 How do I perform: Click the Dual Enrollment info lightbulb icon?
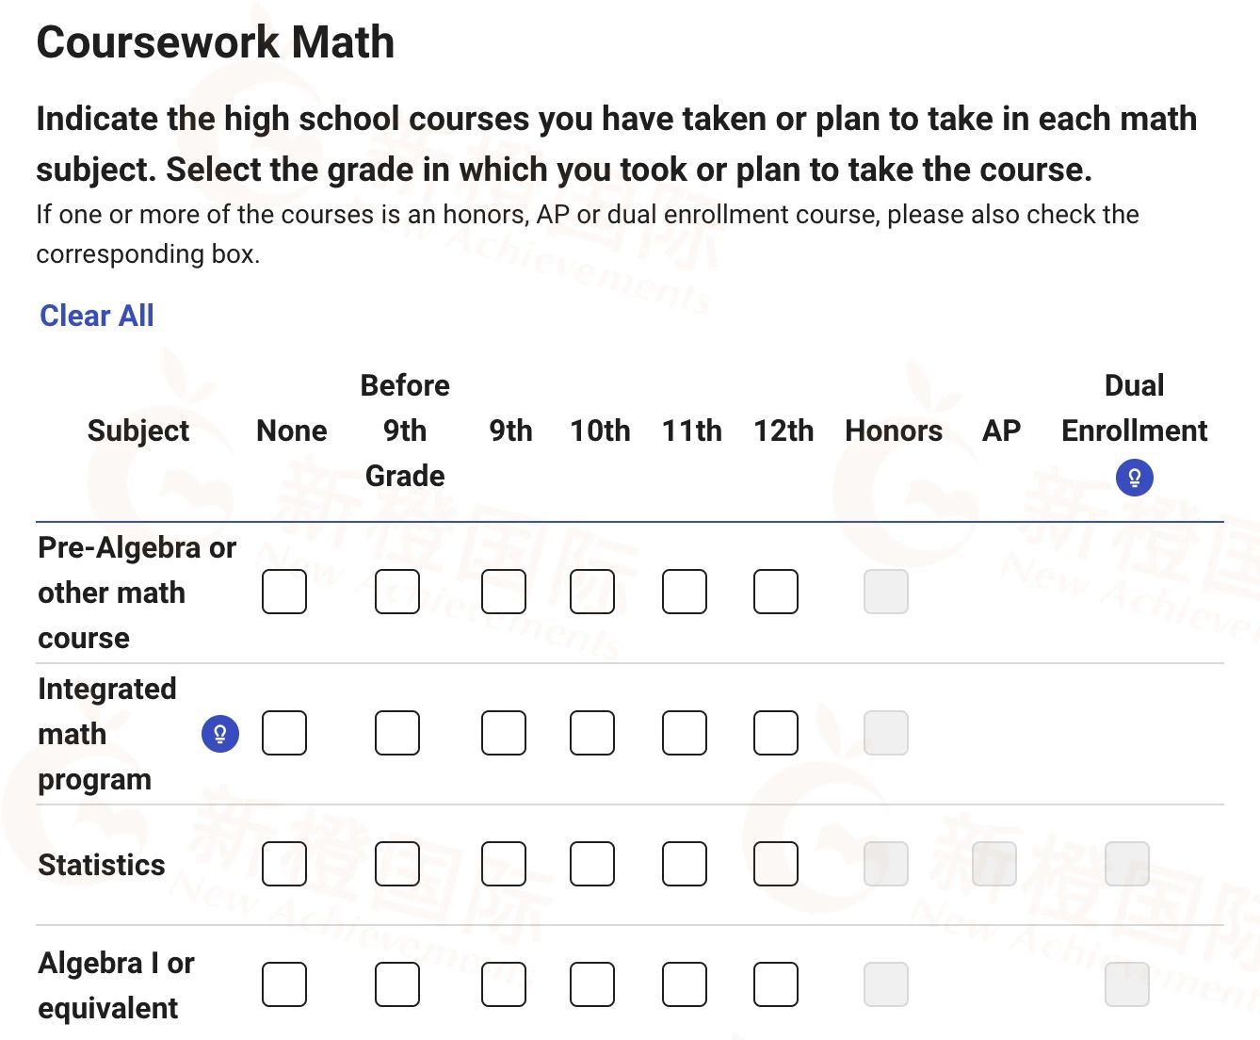[x=1134, y=478]
